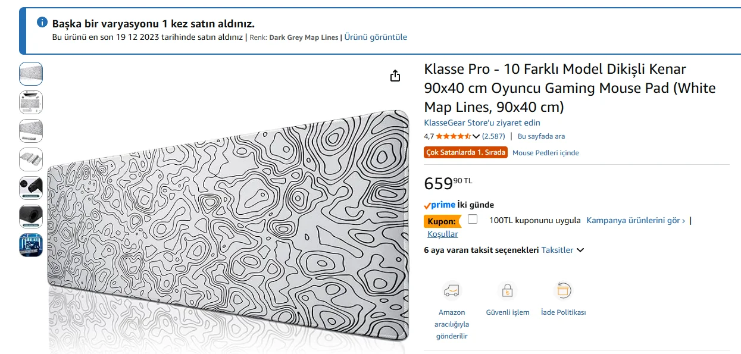Open the Mouse Pedleri içinde category link
741x354 pixels.
(x=545, y=153)
